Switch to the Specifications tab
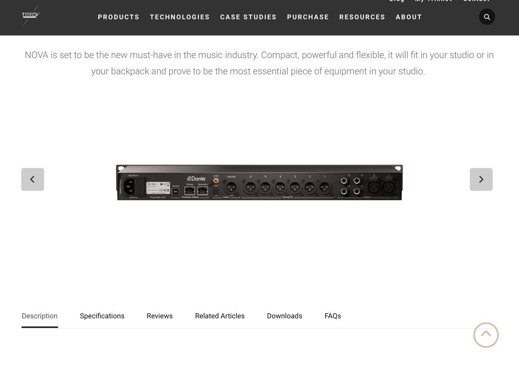The image size is (519, 368). [x=102, y=316]
